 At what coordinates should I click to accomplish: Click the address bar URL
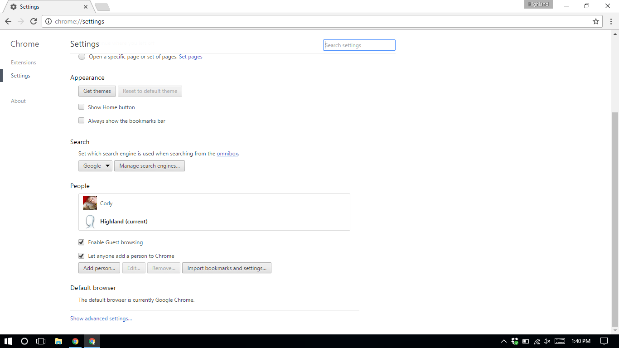click(x=79, y=21)
